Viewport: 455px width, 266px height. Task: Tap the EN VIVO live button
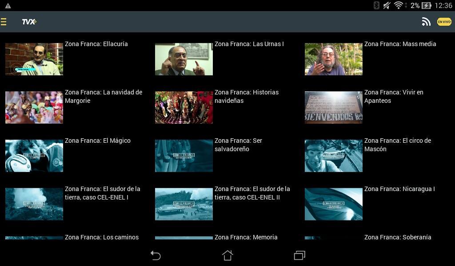(444, 22)
